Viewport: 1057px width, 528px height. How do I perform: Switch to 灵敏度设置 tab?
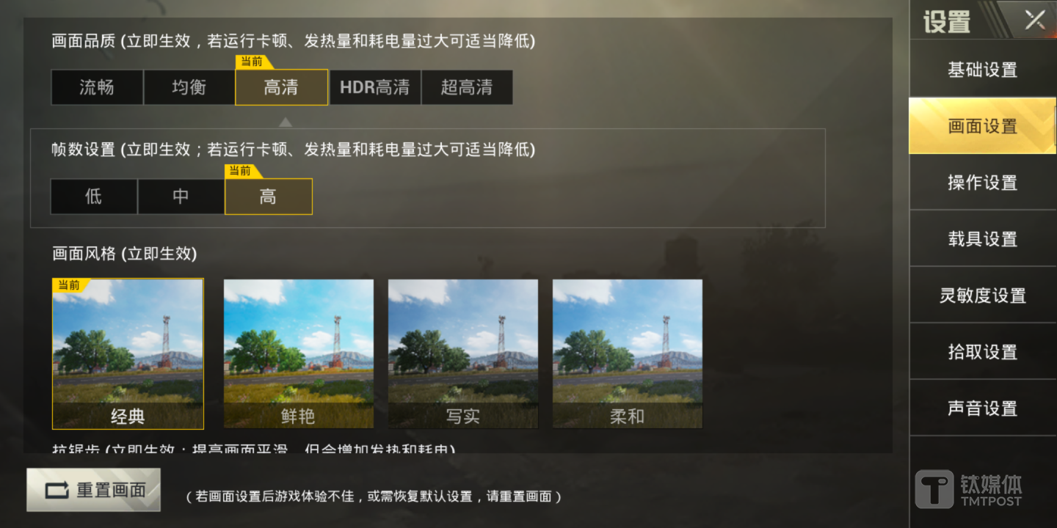982,296
